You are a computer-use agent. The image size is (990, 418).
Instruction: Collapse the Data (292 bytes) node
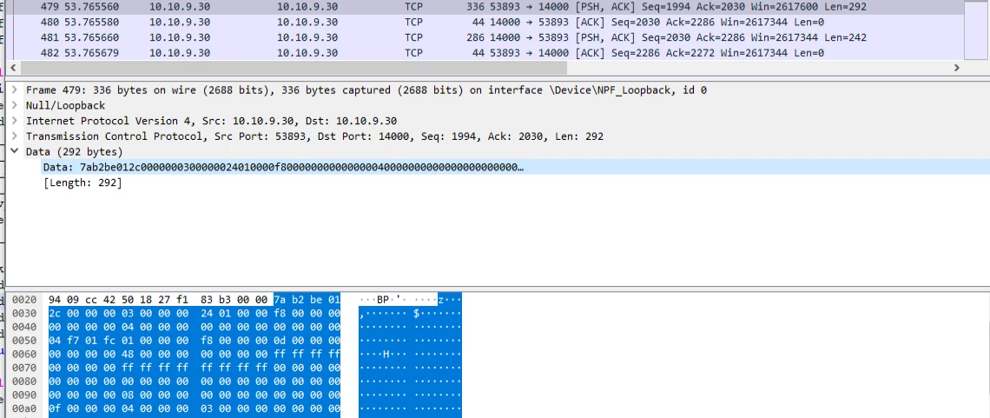(x=15, y=152)
